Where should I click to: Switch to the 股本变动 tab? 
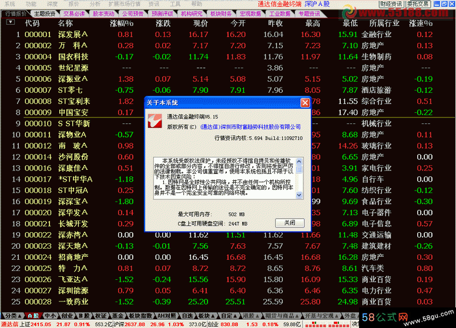[103, 14]
